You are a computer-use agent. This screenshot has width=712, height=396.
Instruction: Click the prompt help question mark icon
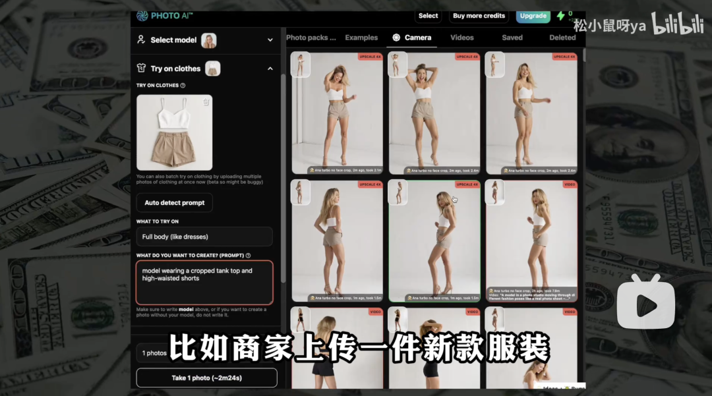[249, 256]
